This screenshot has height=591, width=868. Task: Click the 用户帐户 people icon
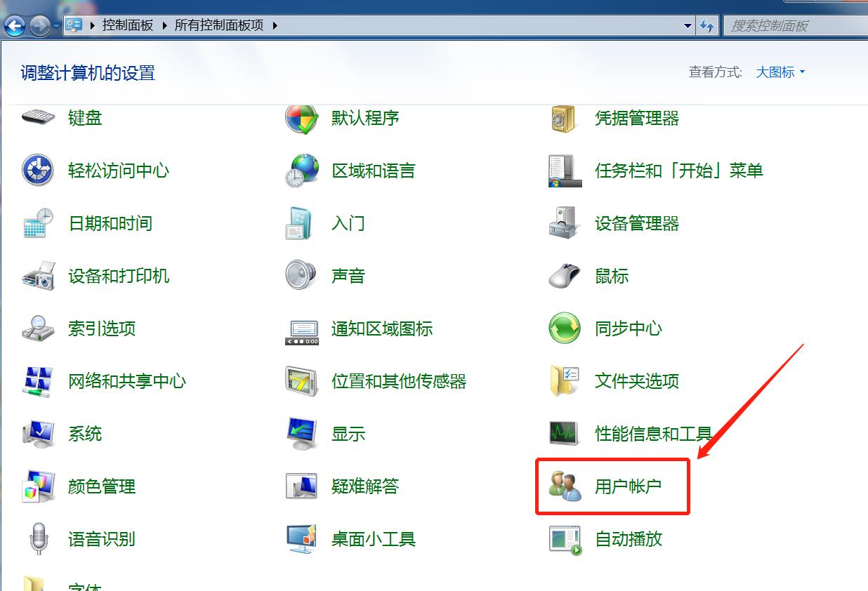click(565, 486)
